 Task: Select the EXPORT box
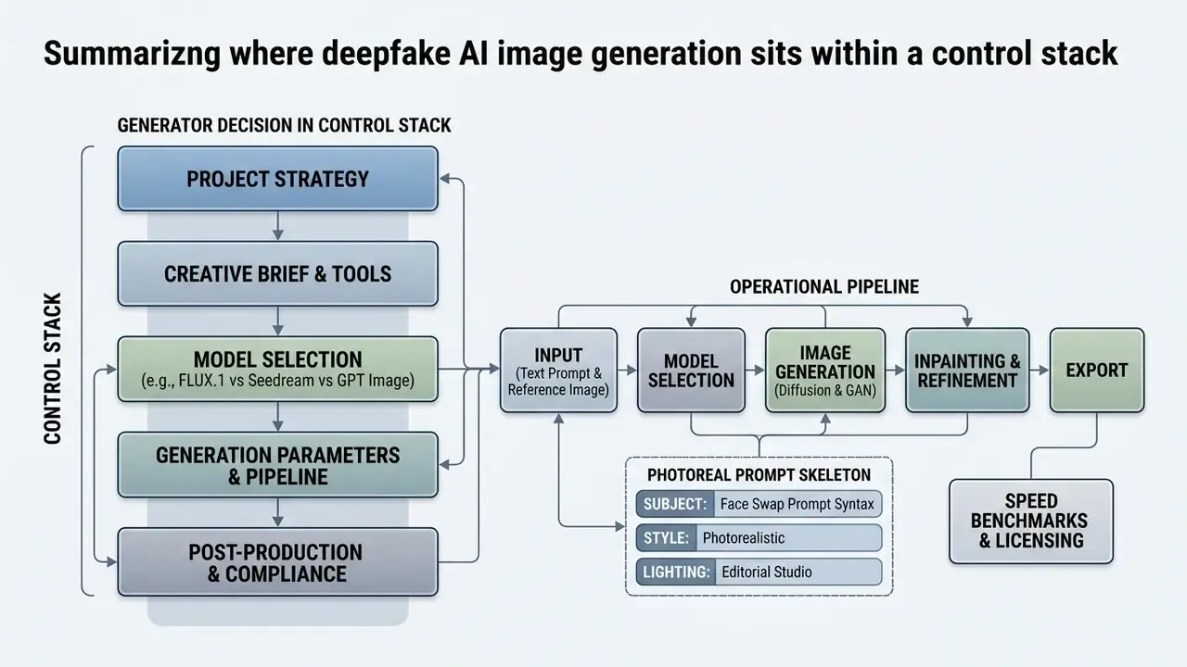coord(1097,371)
